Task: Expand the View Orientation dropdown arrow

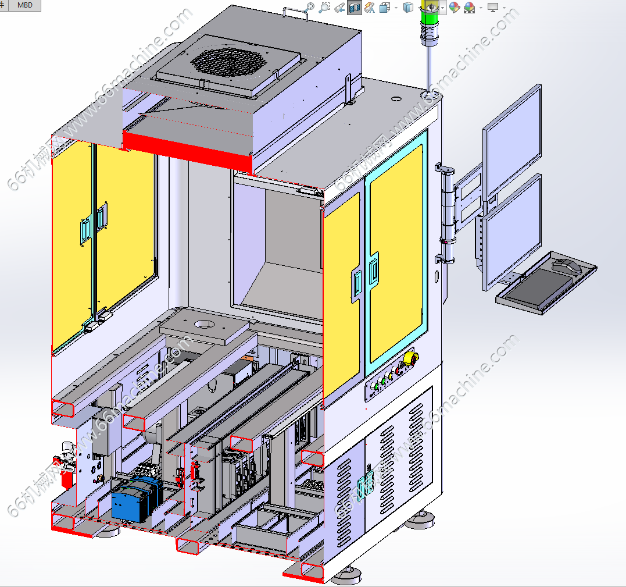Action: click(396, 8)
